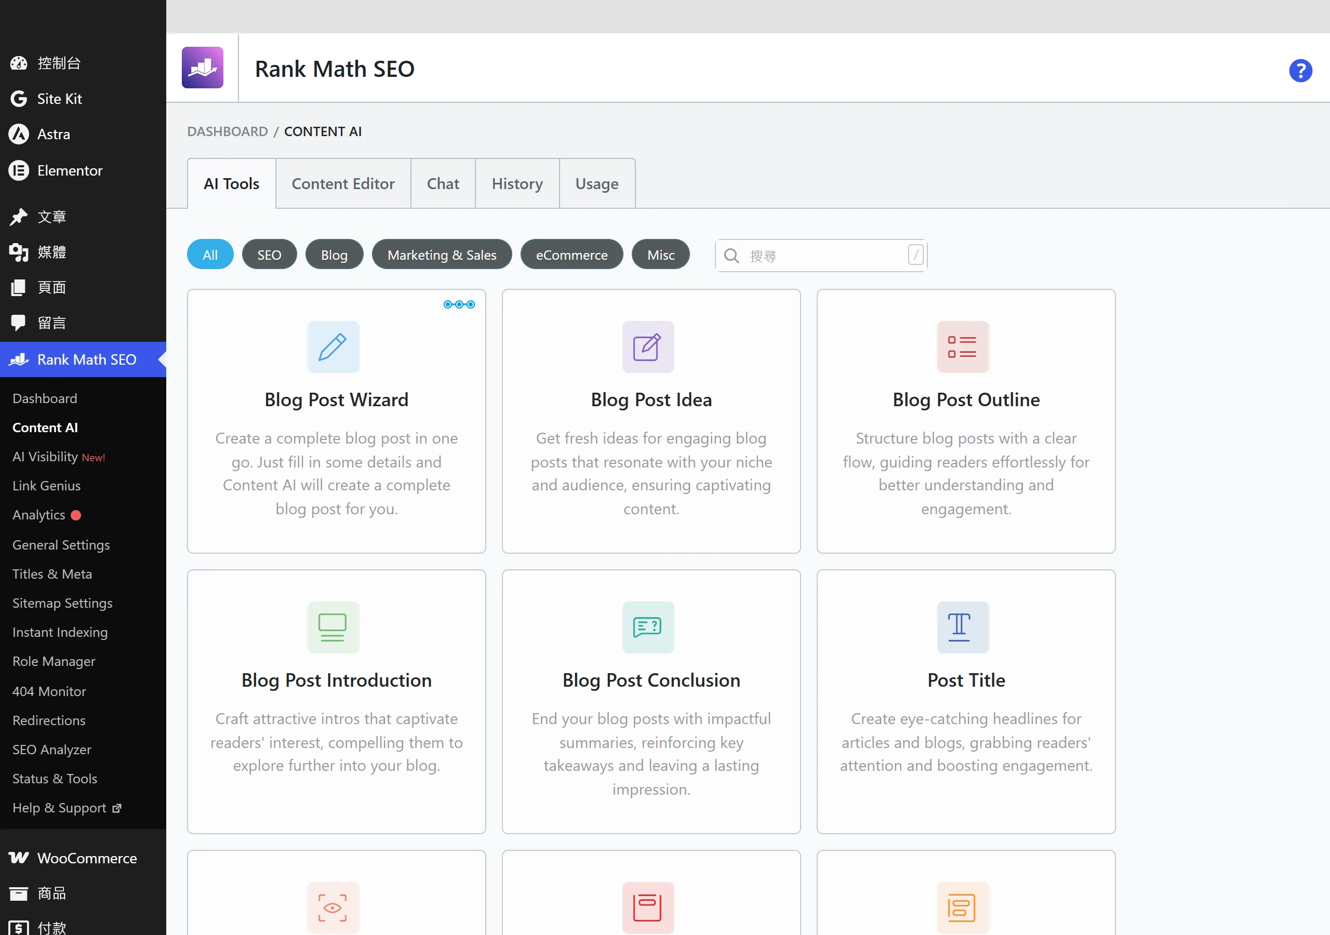
Task: Filter tools by Blog
Action: click(334, 255)
